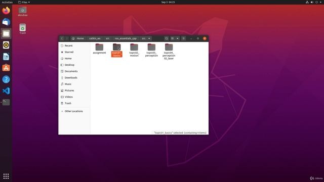This screenshot has width=324, height=182.
Task: Open the view options dropdown arrow
Action: click(178, 38)
